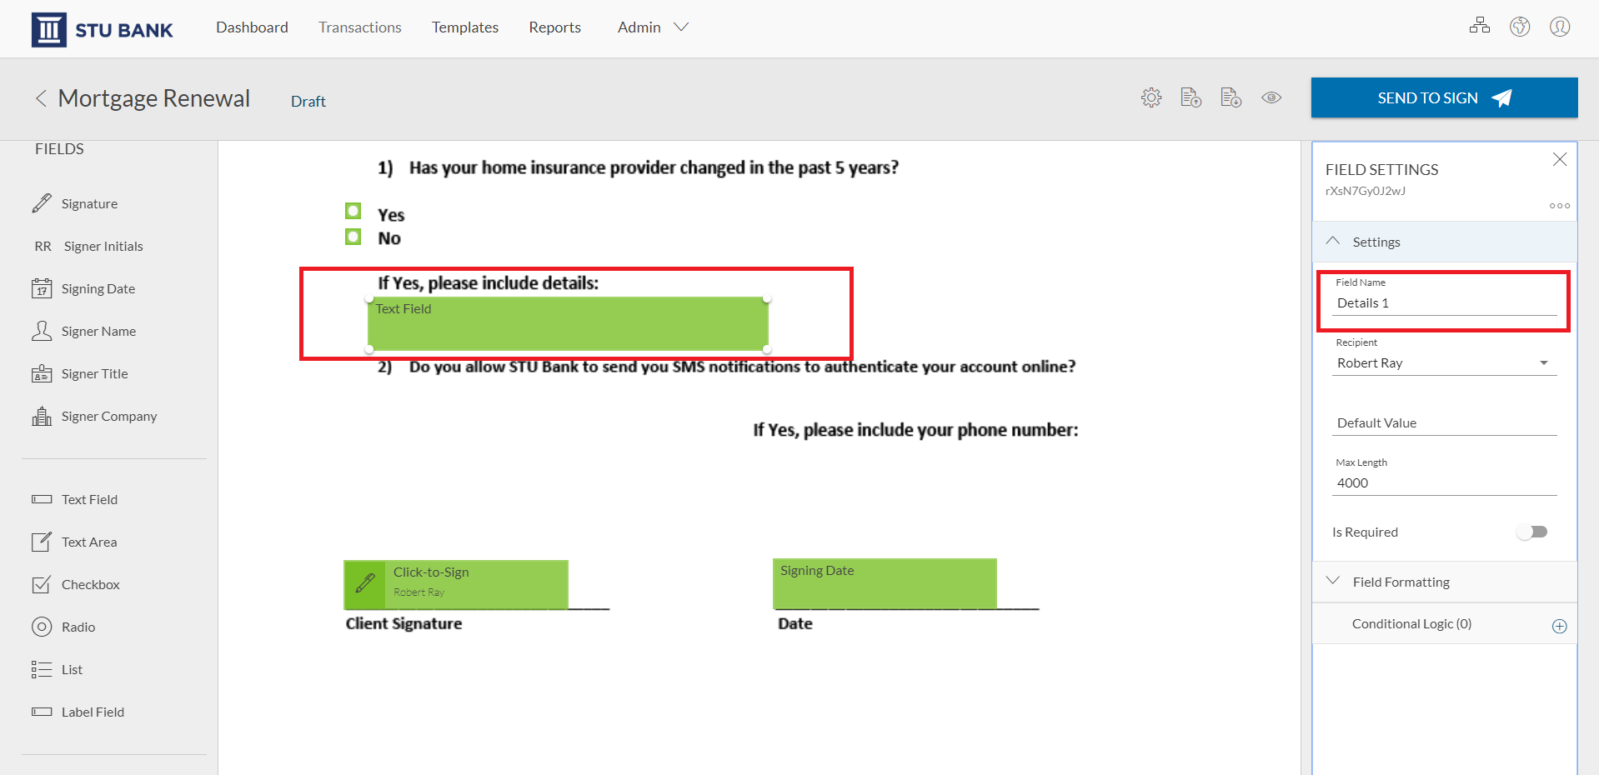Select the Signing Date field tool
Screen dimensions: 1599x775
(x=83, y=288)
